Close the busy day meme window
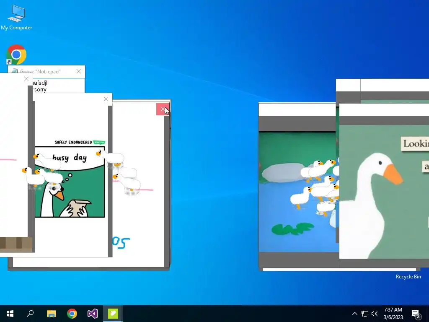The height and width of the screenshot is (322, 429). pyautogui.click(x=106, y=99)
